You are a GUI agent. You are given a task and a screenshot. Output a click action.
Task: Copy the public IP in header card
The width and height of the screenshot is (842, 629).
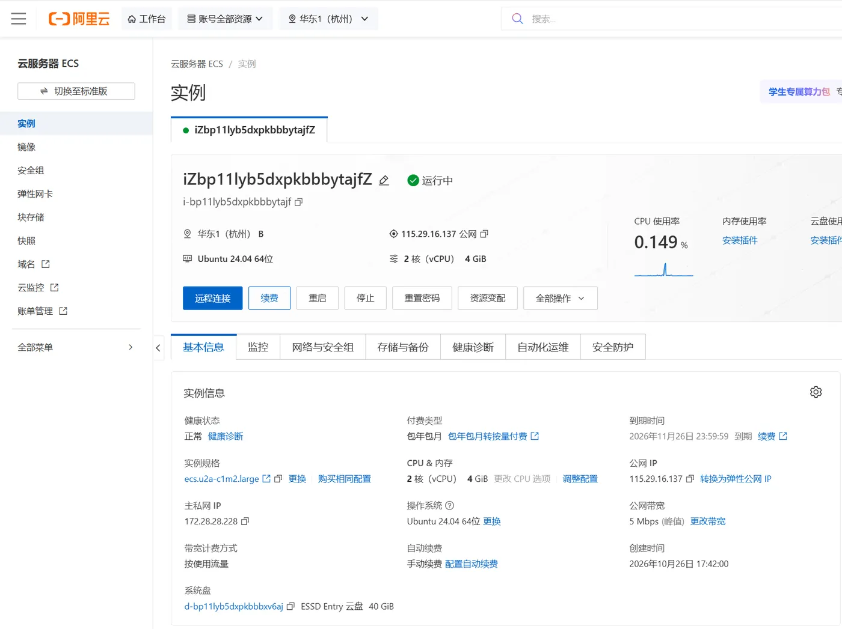(x=484, y=234)
